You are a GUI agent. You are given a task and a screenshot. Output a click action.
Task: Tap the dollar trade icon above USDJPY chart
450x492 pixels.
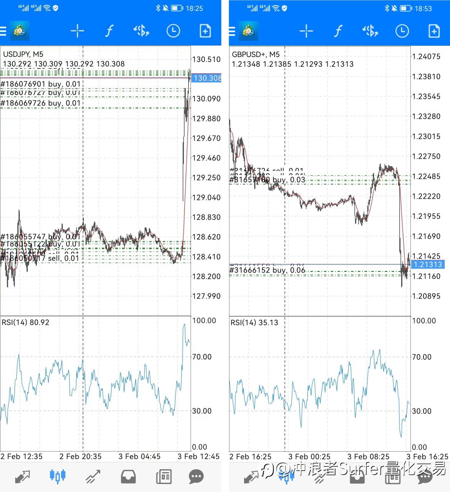(141, 31)
